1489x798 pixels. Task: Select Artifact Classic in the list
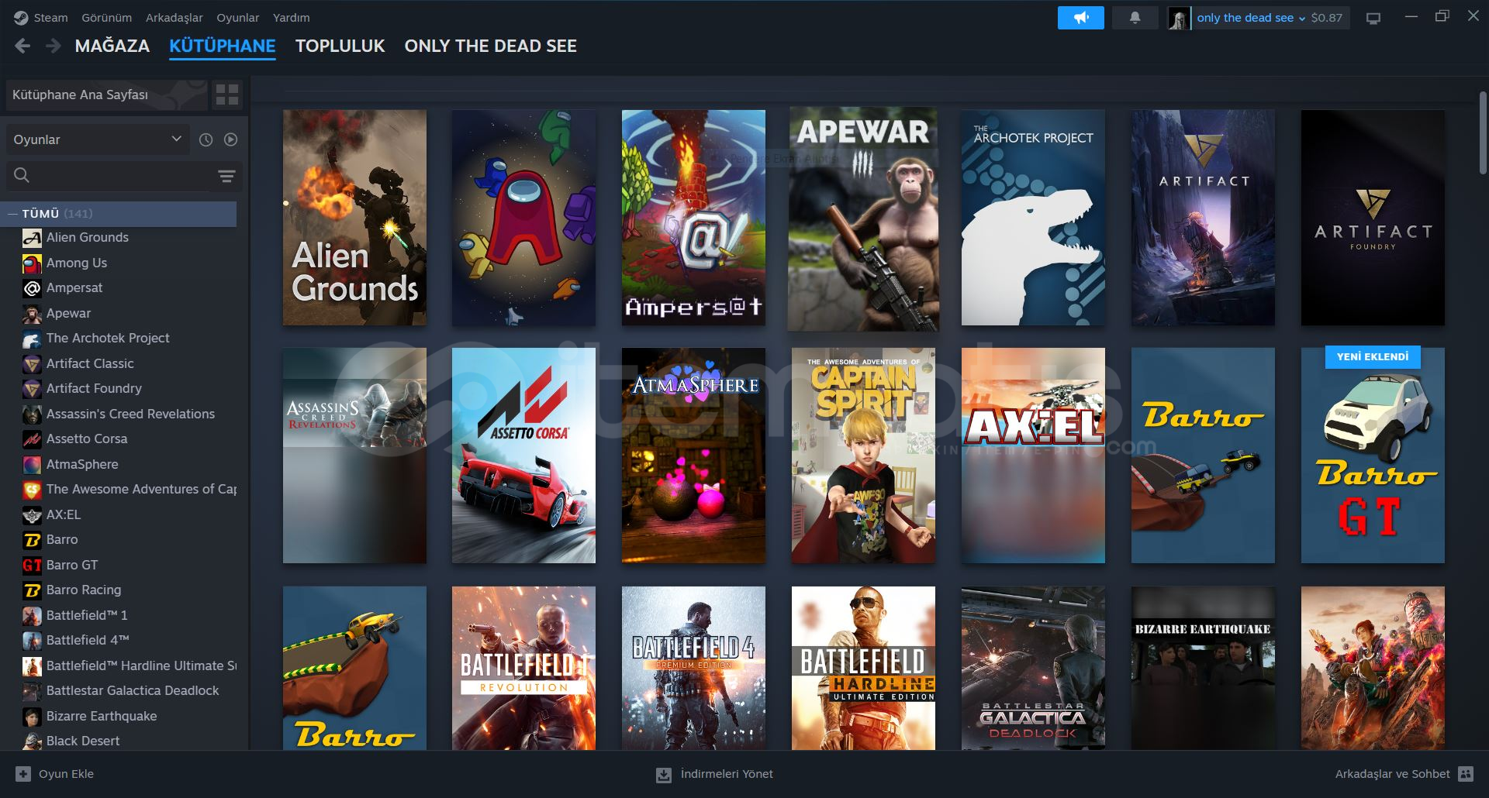click(x=90, y=363)
